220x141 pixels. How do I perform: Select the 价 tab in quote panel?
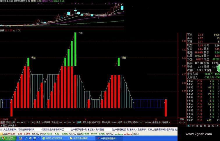point(193,126)
